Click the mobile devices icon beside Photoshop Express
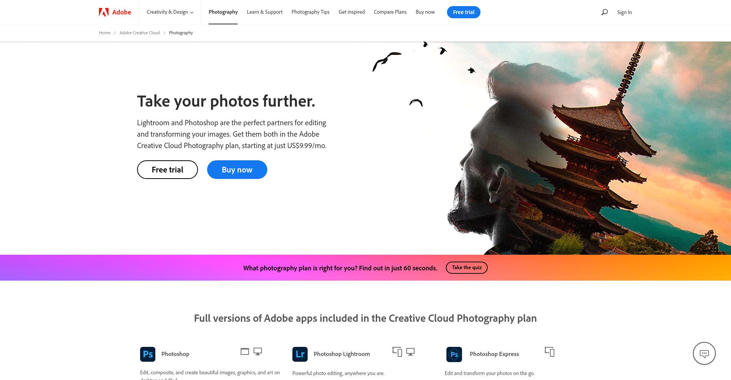 [x=549, y=351]
